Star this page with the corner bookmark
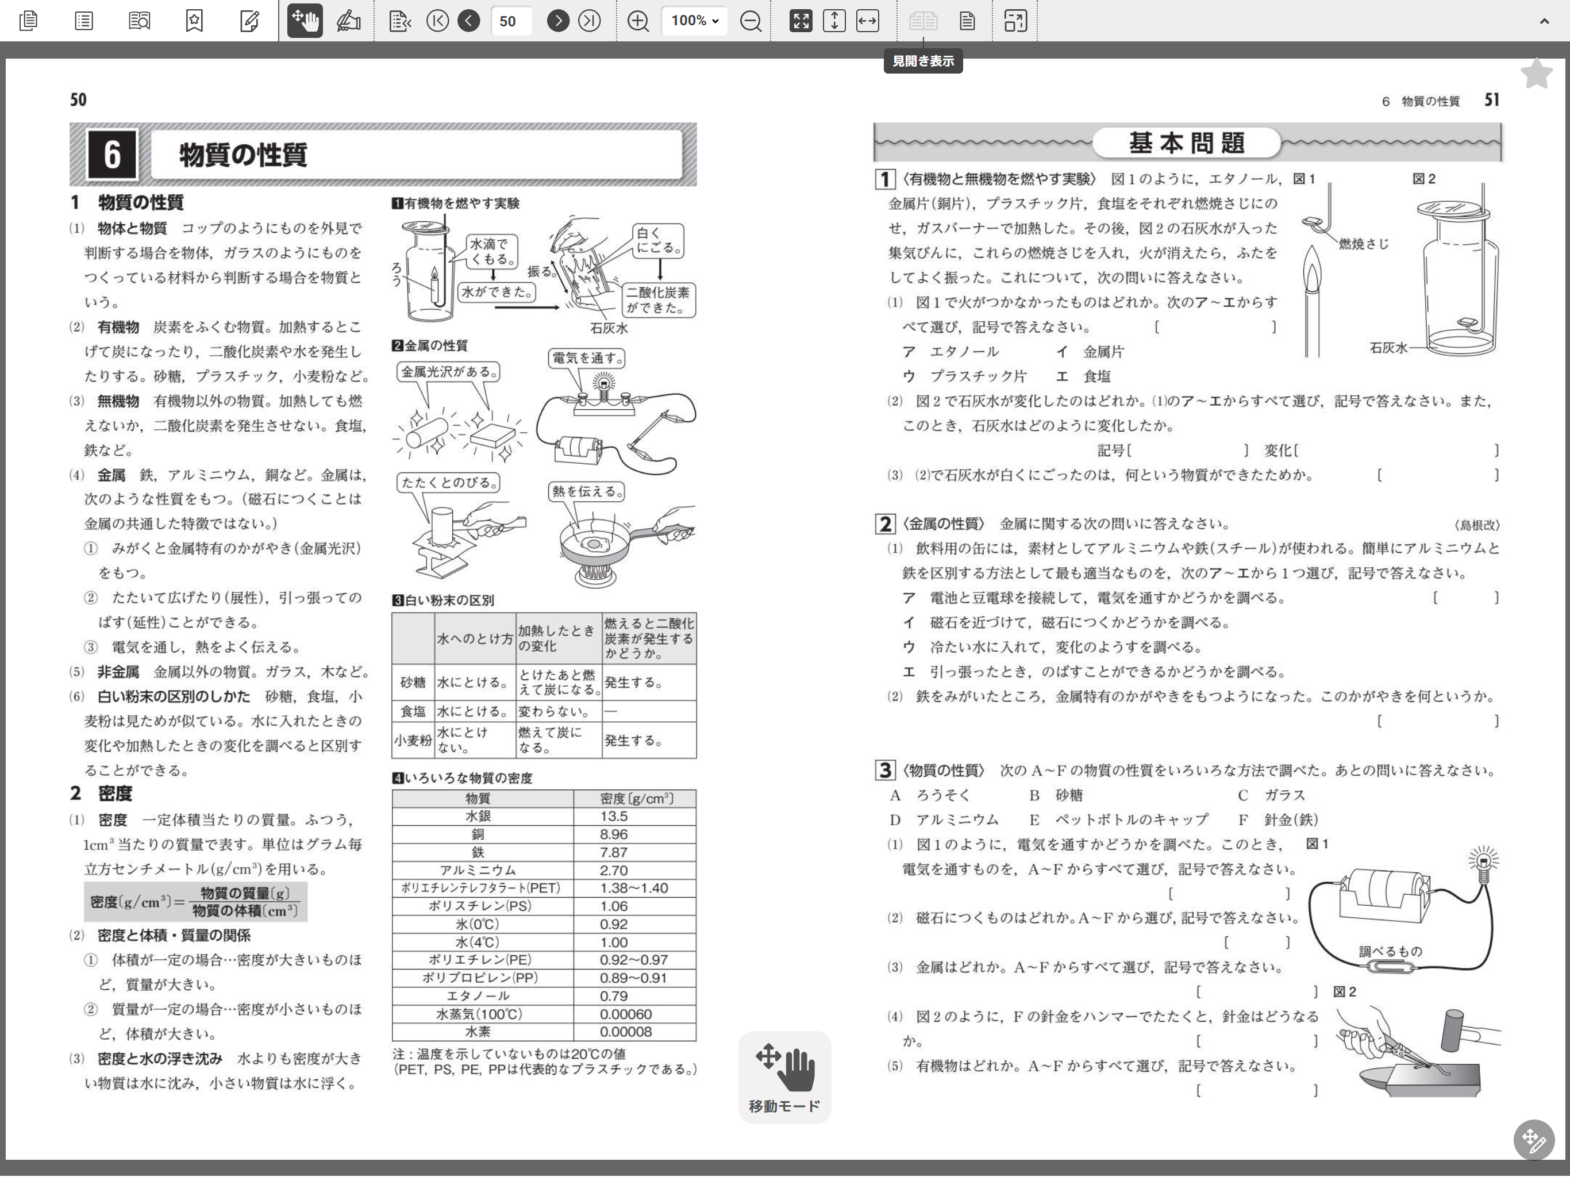 tap(1536, 74)
